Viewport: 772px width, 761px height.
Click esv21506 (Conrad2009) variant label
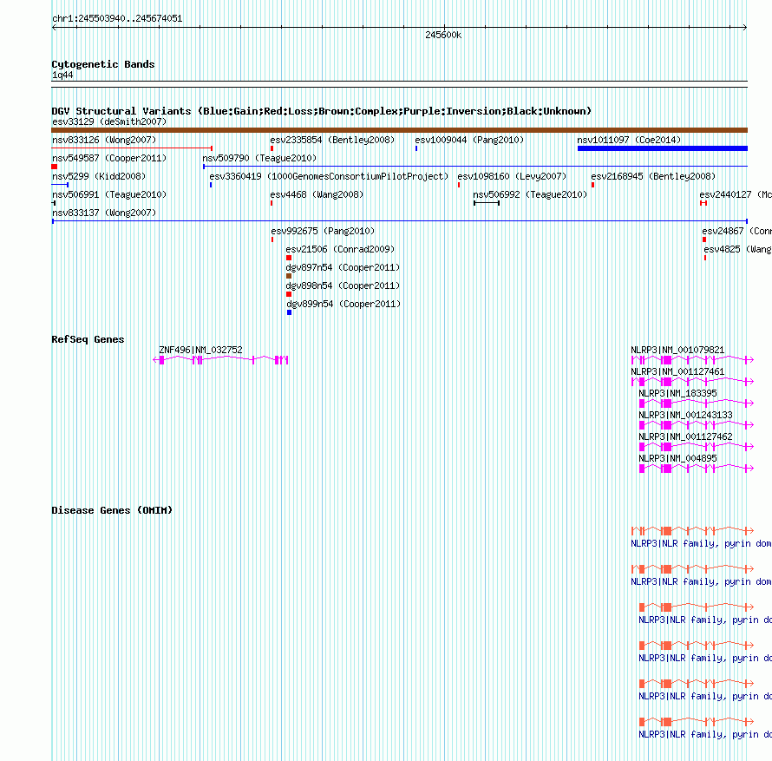(x=340, y=249)
